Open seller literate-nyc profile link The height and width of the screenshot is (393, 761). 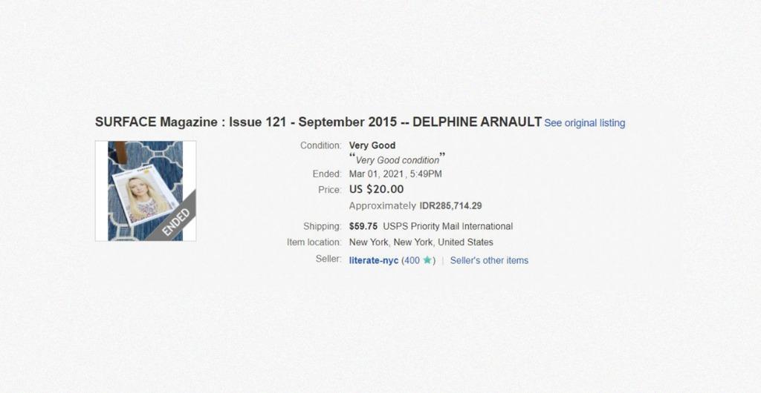(374, 260)
